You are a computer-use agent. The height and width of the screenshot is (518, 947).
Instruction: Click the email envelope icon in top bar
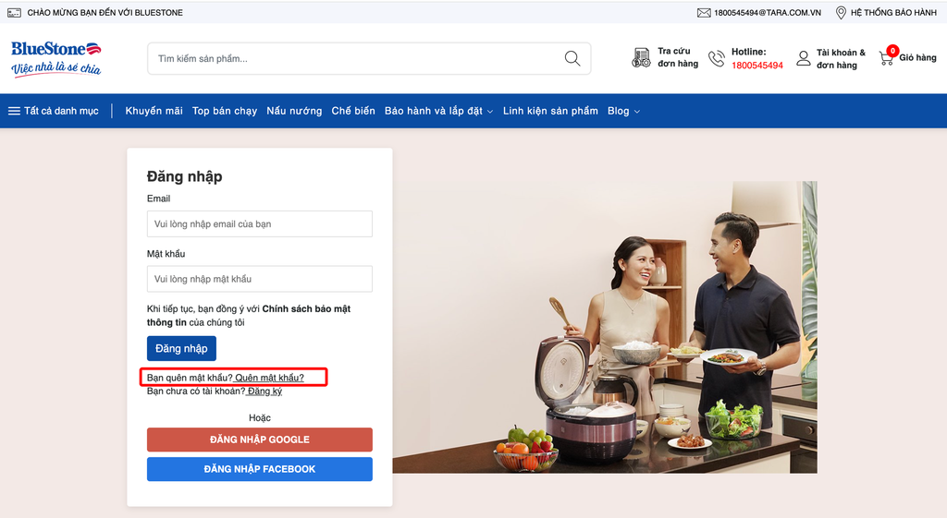tap(704, 13)
